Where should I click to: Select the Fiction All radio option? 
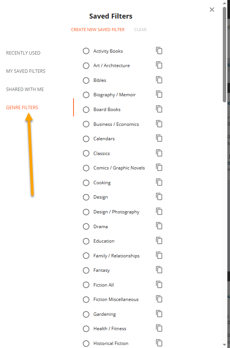(x=86, y=285)
